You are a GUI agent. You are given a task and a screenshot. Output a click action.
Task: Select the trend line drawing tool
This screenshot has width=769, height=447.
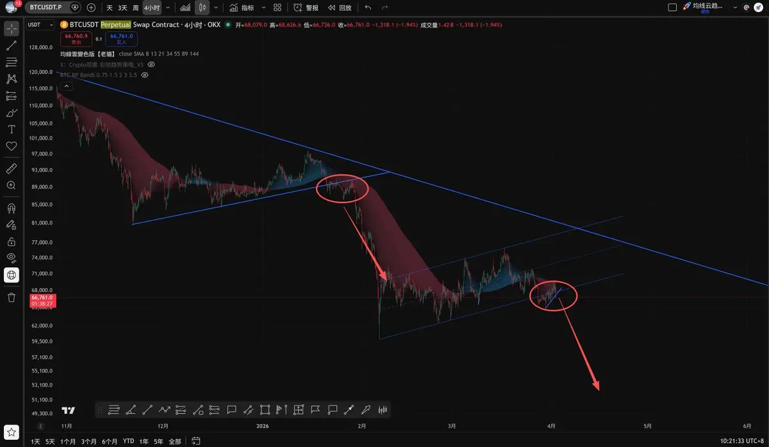point(11,45)
